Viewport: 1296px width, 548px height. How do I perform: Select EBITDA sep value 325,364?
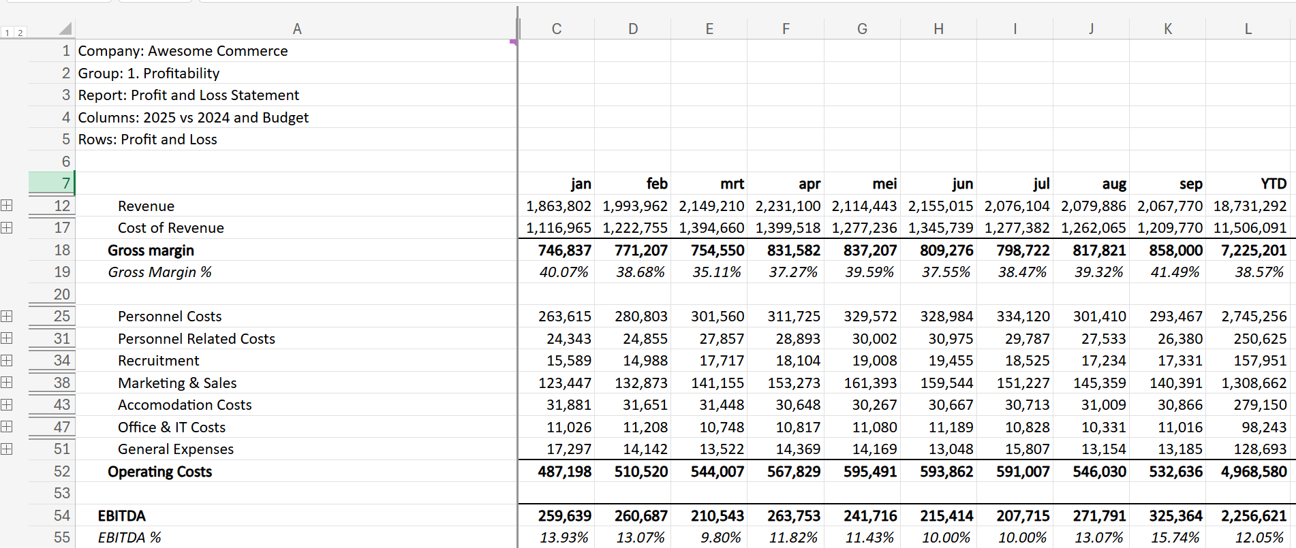1168,515
